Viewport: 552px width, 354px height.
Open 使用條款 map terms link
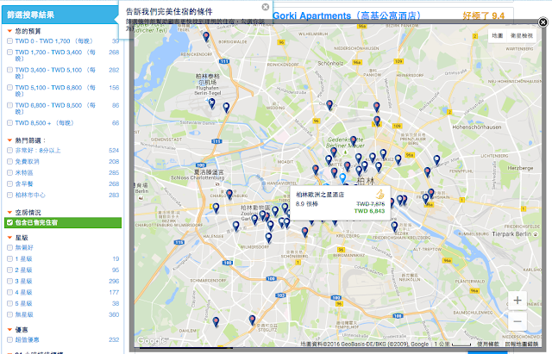pyautogui.click(x=488, y=344)
